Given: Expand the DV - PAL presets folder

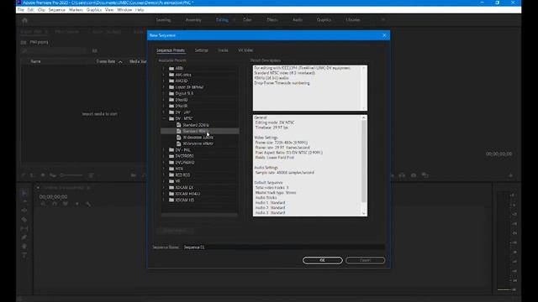Looking at the screenshot, I should coord(164,150).
